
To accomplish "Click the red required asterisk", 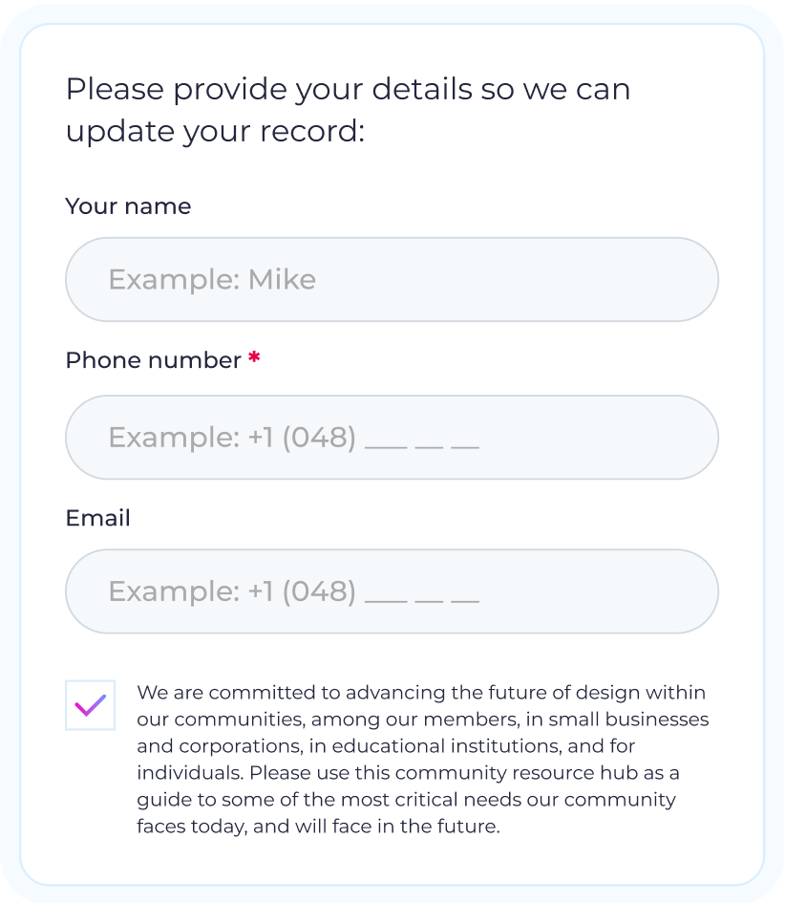I will point(254,359).
